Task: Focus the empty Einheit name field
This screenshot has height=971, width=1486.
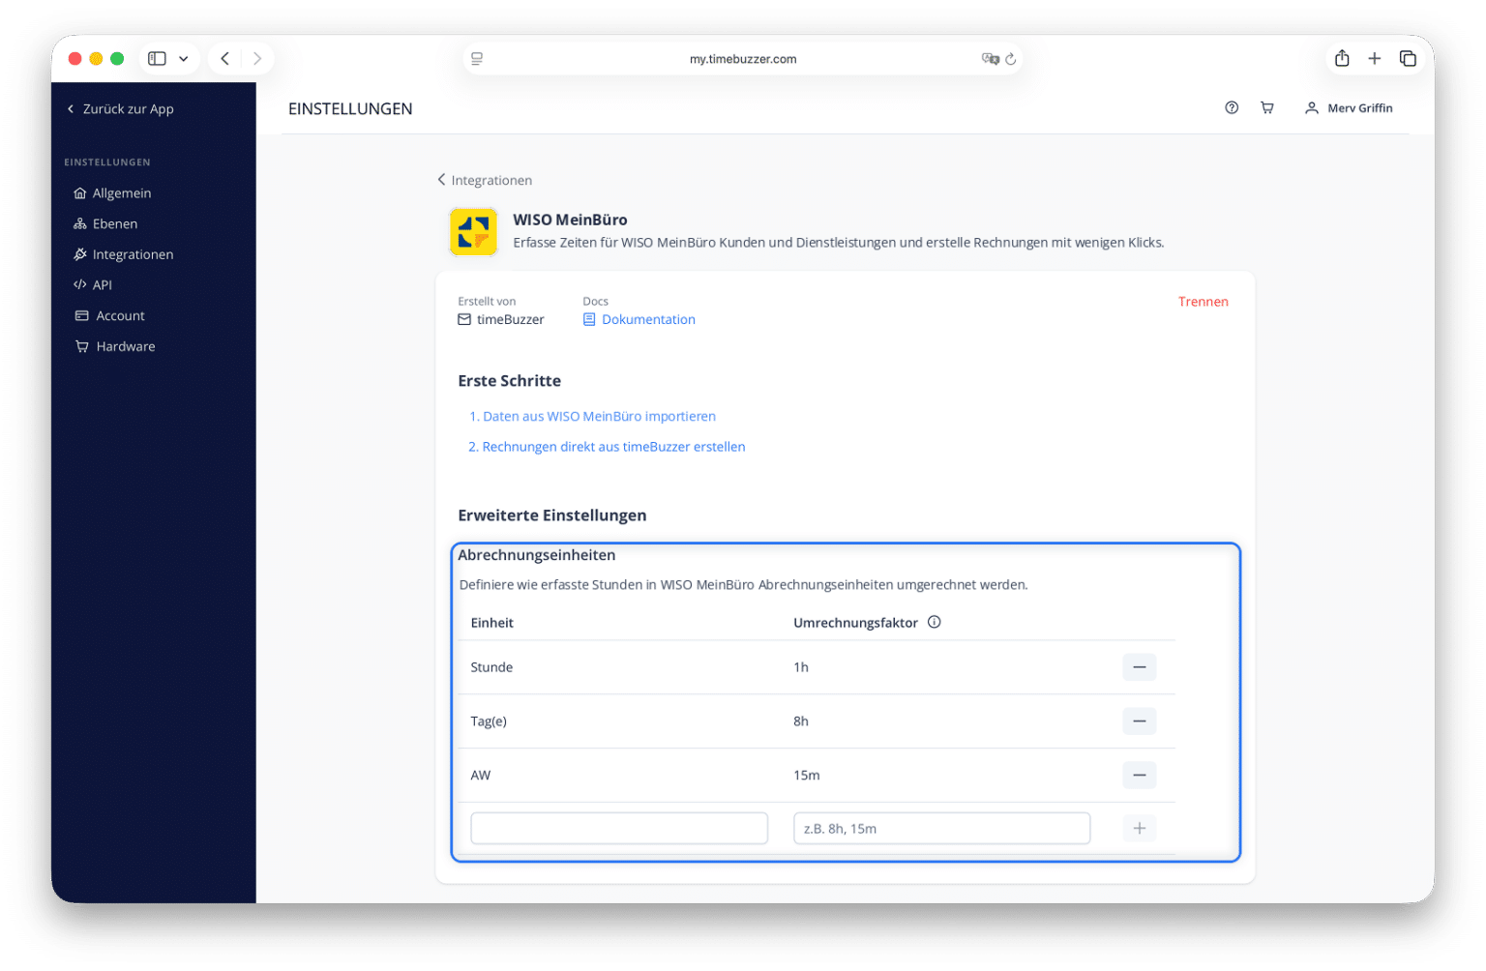Action: (619, 829)
